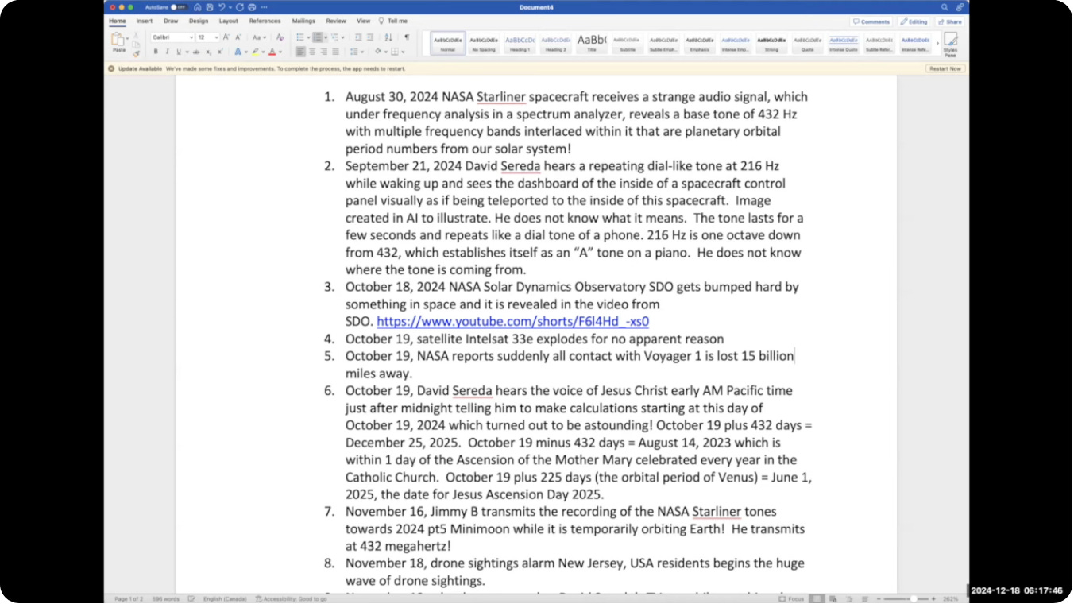This screenshot has height=604, width=1074.
Task: Apply the yellow text highlight color
Action: tap(255, 52)
